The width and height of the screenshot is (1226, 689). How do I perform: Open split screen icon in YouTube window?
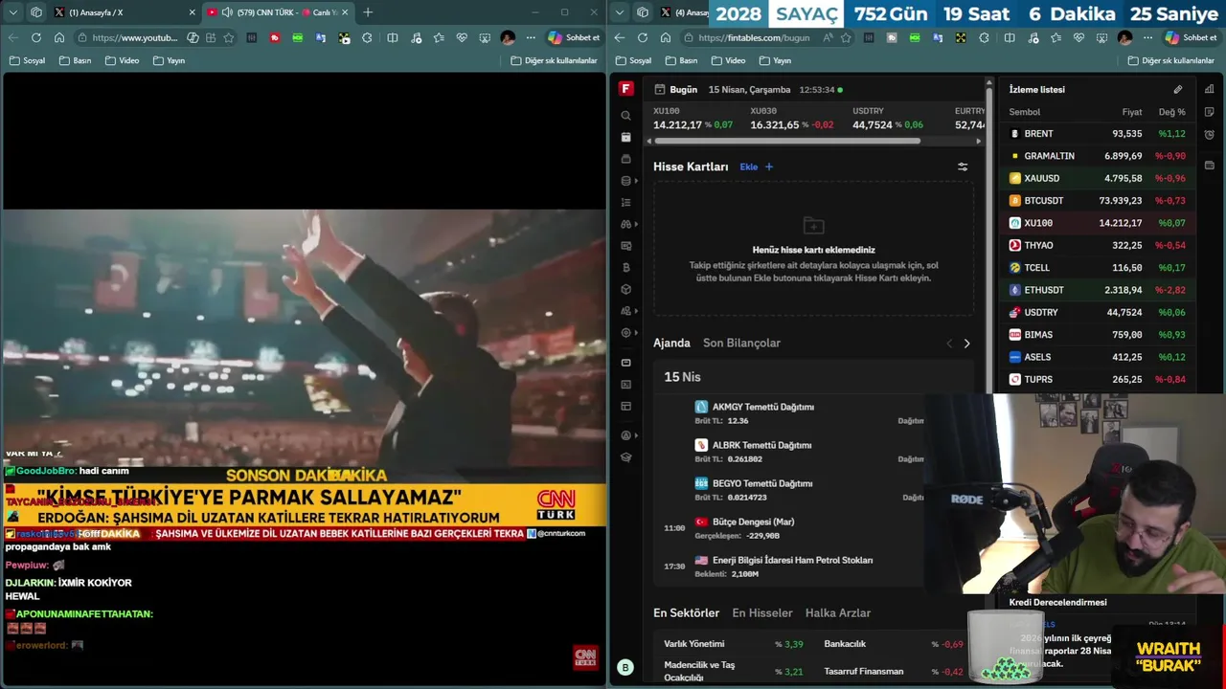tap(393, 37)
